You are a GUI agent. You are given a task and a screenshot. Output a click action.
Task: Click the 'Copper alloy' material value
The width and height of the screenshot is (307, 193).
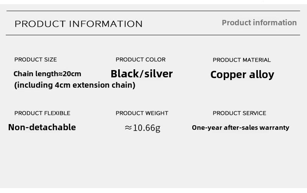point(242,74)
